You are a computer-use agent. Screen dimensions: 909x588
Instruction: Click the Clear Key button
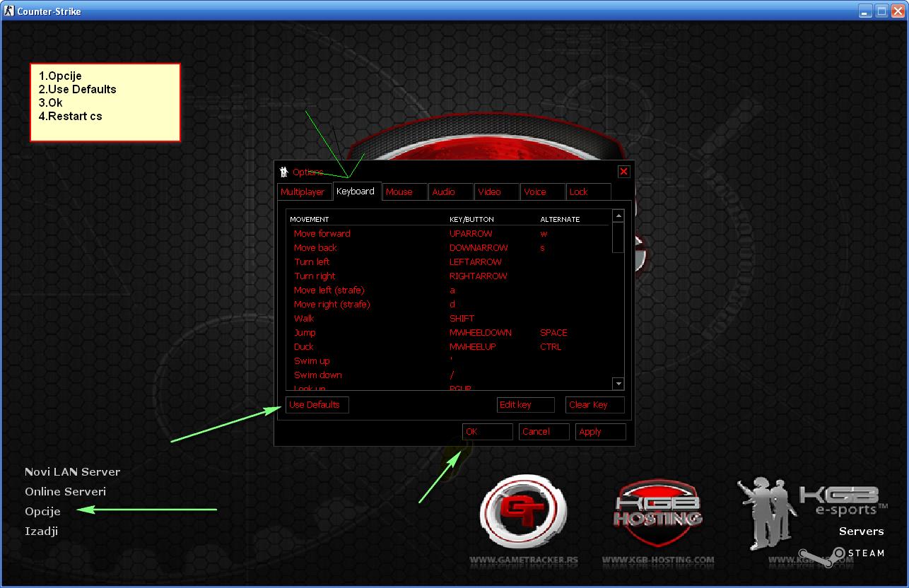click(595, 405)
